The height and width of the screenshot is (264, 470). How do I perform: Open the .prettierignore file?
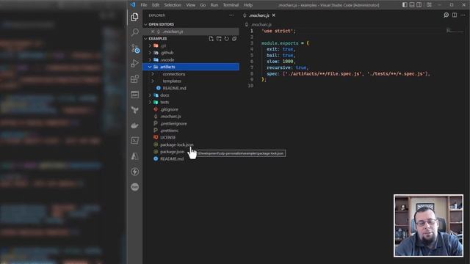pos(173,123)
